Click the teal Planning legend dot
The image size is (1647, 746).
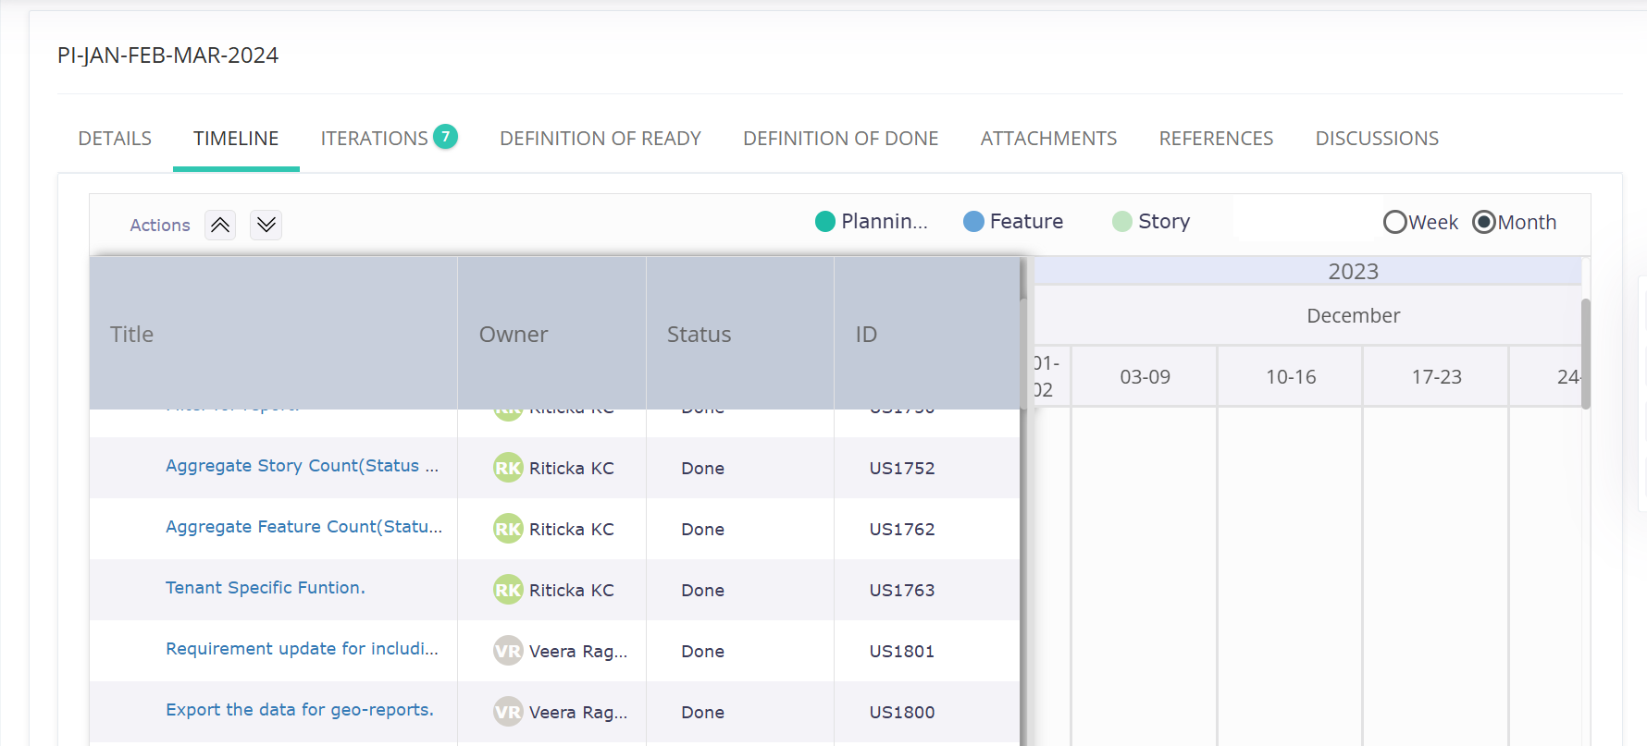point(824,222)
